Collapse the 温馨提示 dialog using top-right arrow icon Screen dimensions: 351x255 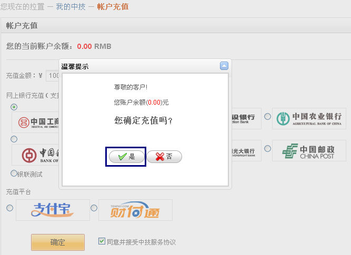pyautogui.click(x=224, y=66)
